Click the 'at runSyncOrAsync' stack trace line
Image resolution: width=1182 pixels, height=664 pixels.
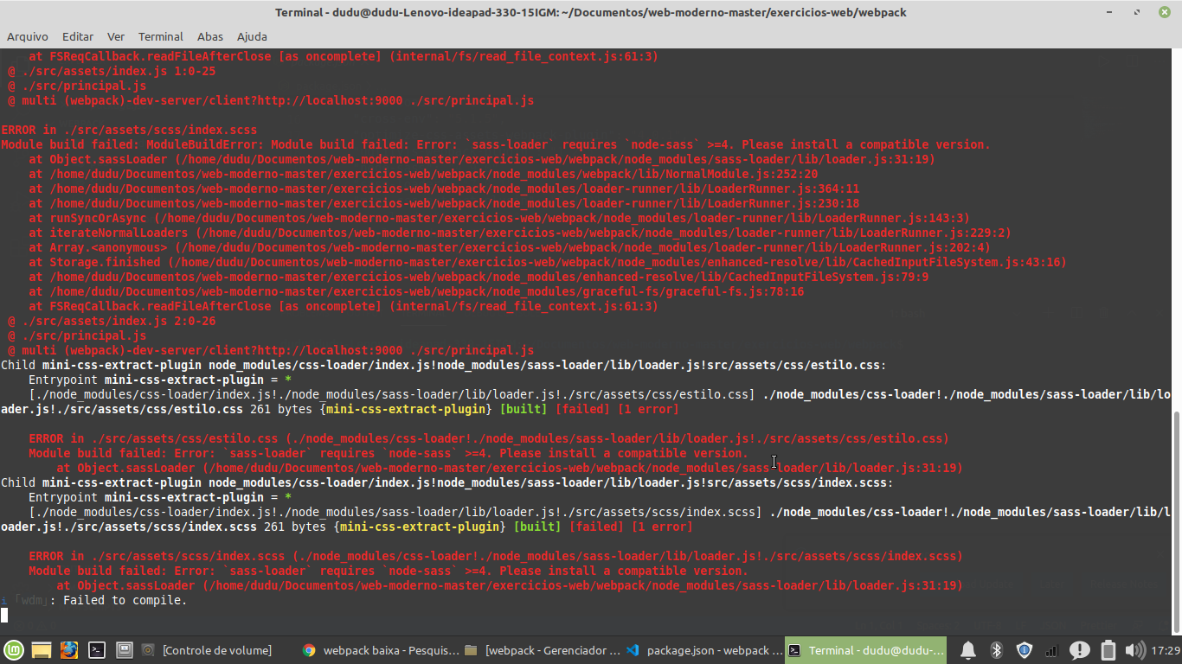tap(499, 218)
